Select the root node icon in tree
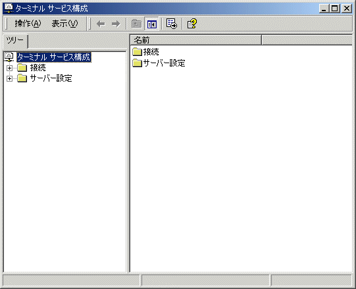This screenshot has height=289, width=356. pyautogui.click(x=9, y=57)
